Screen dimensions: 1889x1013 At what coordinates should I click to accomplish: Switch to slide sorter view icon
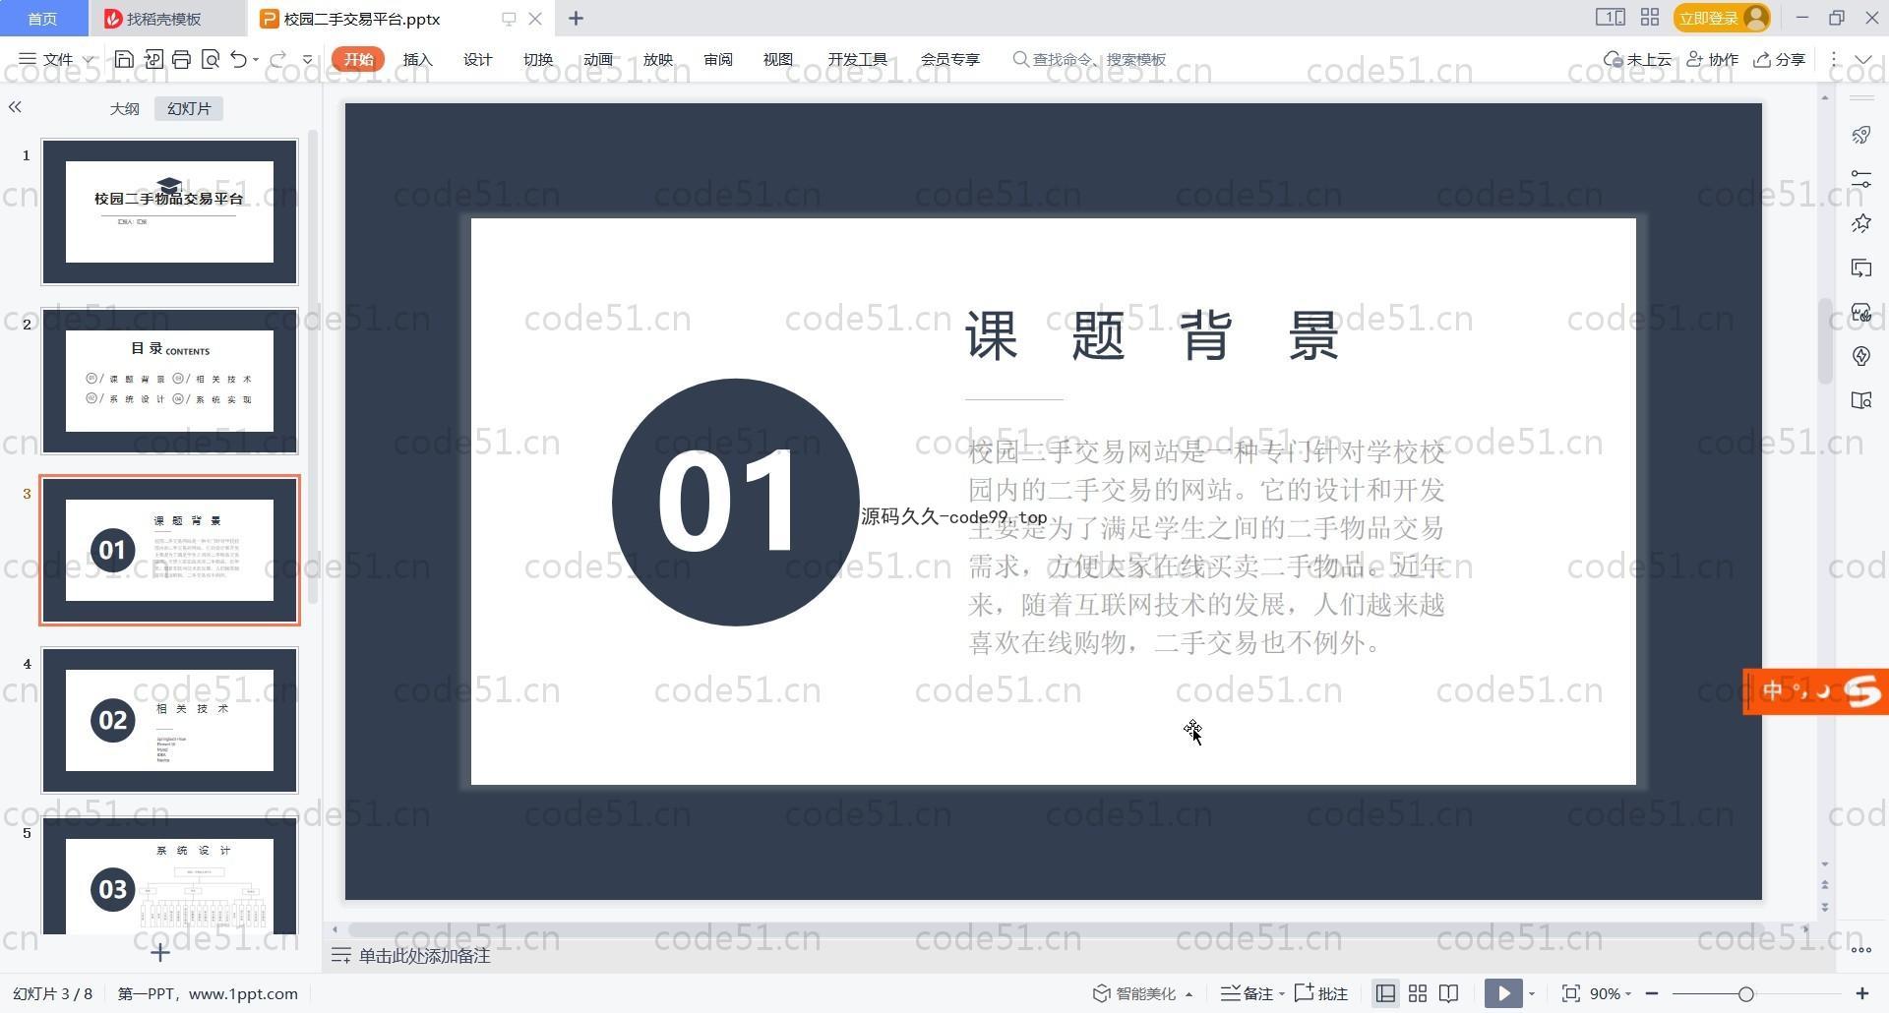tap(1418, 993)
